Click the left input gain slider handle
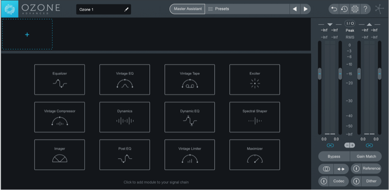 click(x=319, y=74)
